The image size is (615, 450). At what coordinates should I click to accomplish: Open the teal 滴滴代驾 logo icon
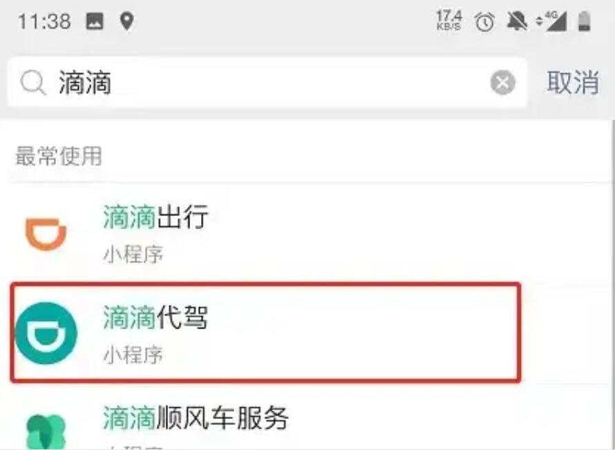[x=46, y=333]
